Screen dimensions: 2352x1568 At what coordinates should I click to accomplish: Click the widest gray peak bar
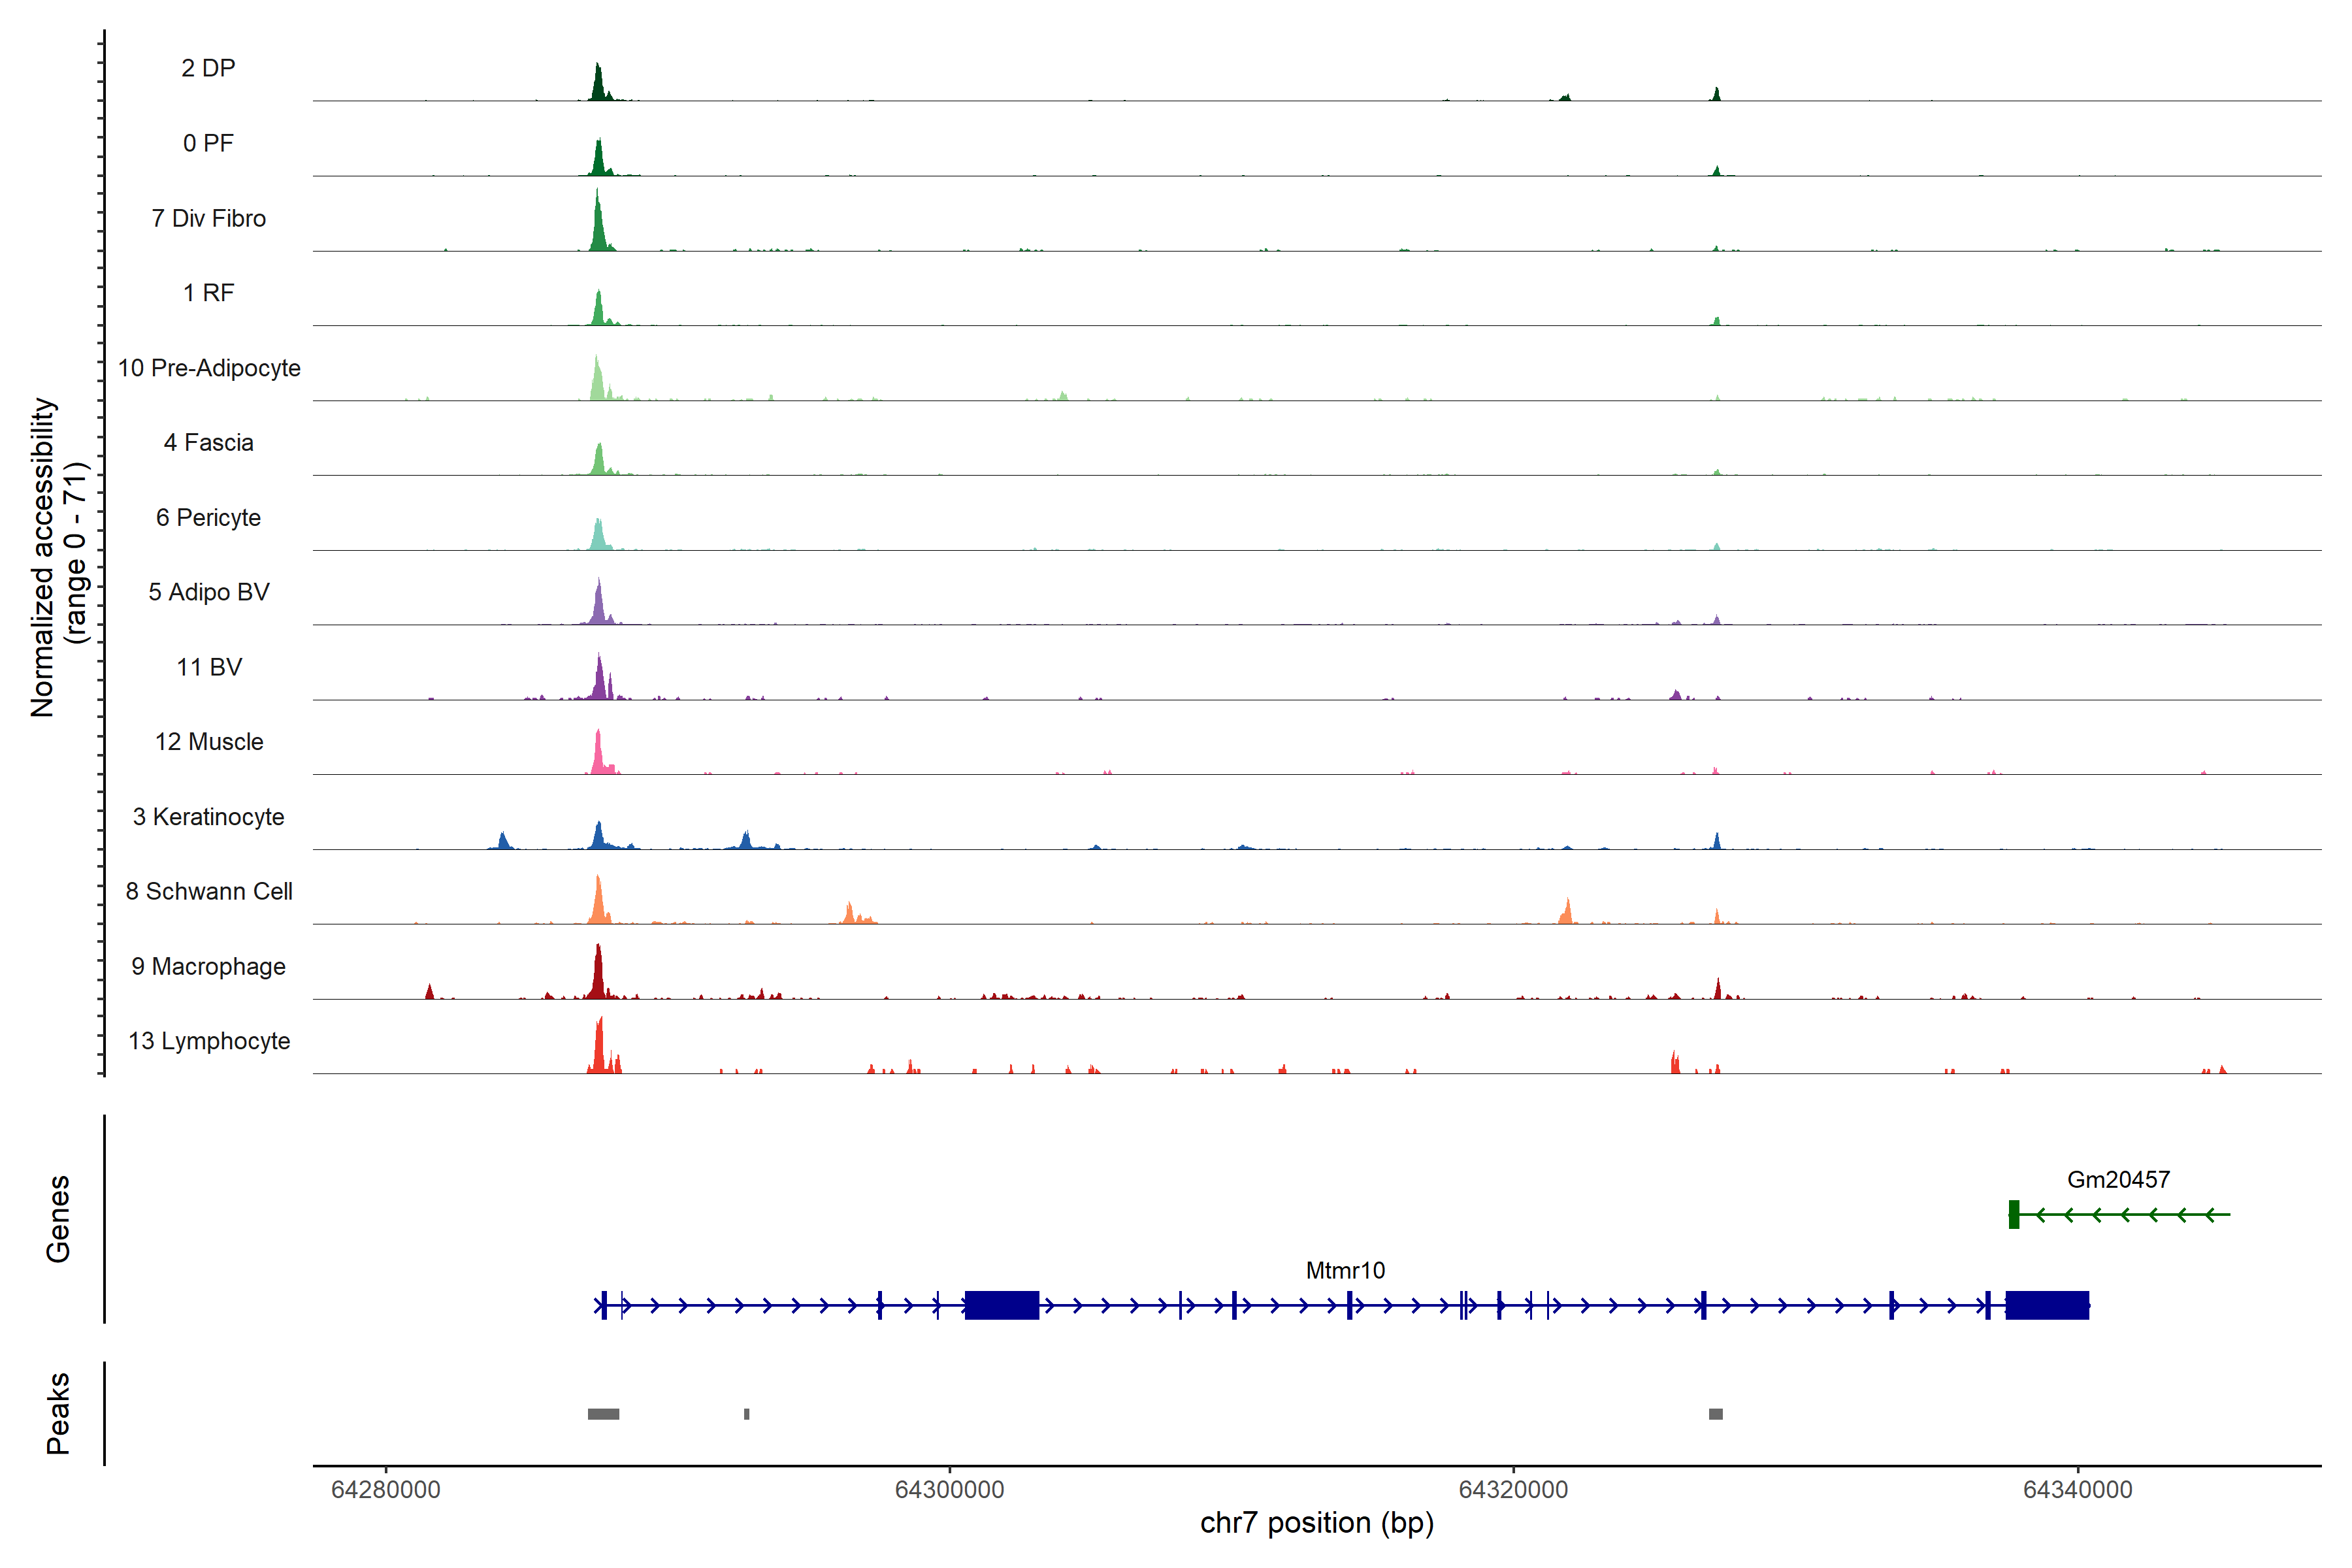tap(603, 1414)
